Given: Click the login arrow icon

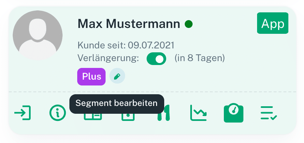Looking at the screenshot, I should (x=22, y=113).
